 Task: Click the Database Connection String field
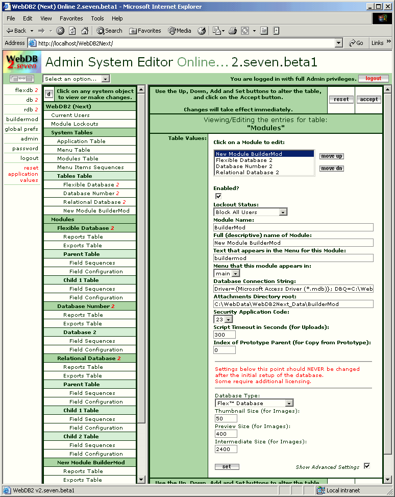click(293, 289)
